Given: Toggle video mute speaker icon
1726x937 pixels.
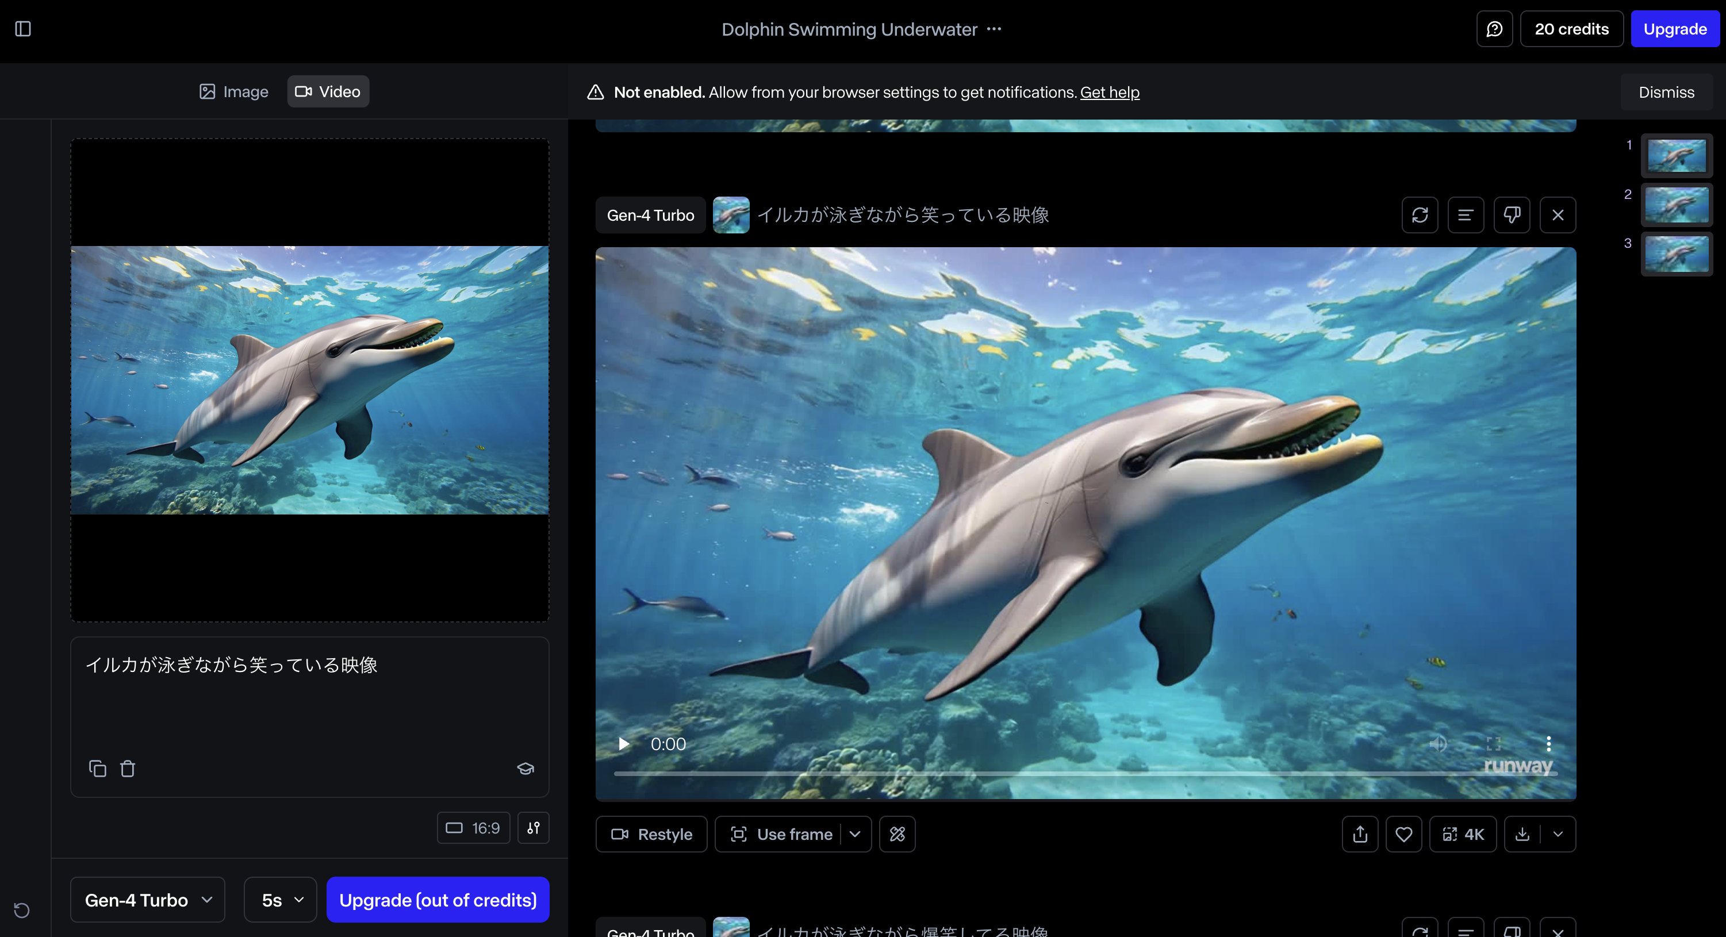Looking at the screenshot, I should (1438, 743).
